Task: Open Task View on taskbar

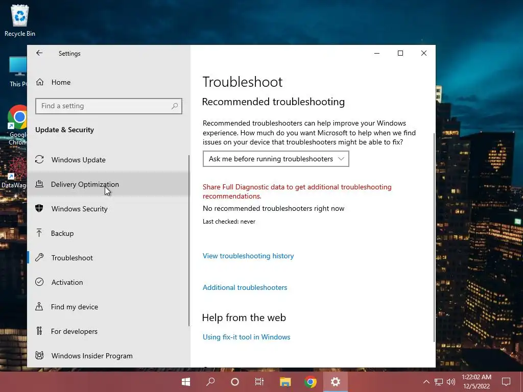Action: pyautogui.click(x=259, y=382)
